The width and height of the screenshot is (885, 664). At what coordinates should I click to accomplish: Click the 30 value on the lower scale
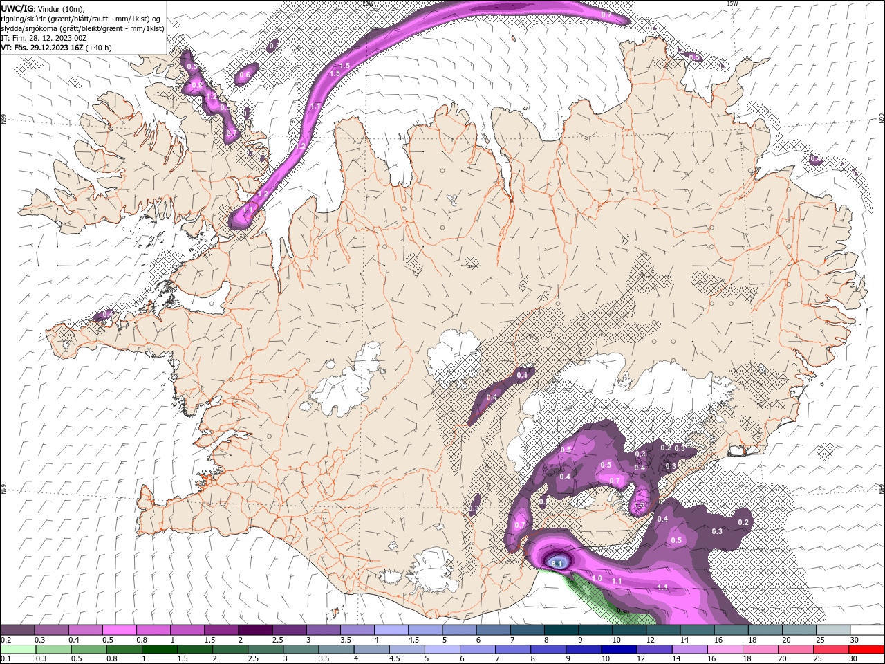point(853,659)
